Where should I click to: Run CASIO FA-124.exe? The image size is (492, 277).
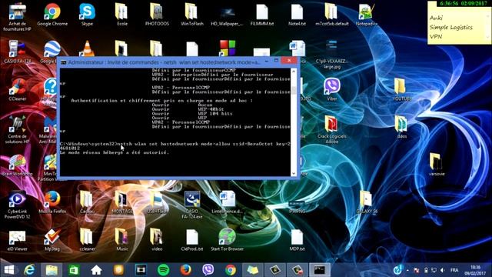[x=192, y=205]
